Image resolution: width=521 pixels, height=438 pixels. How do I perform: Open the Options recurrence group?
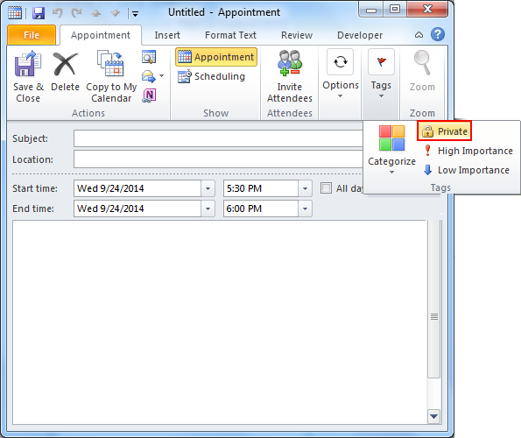[x=341, y=74]
